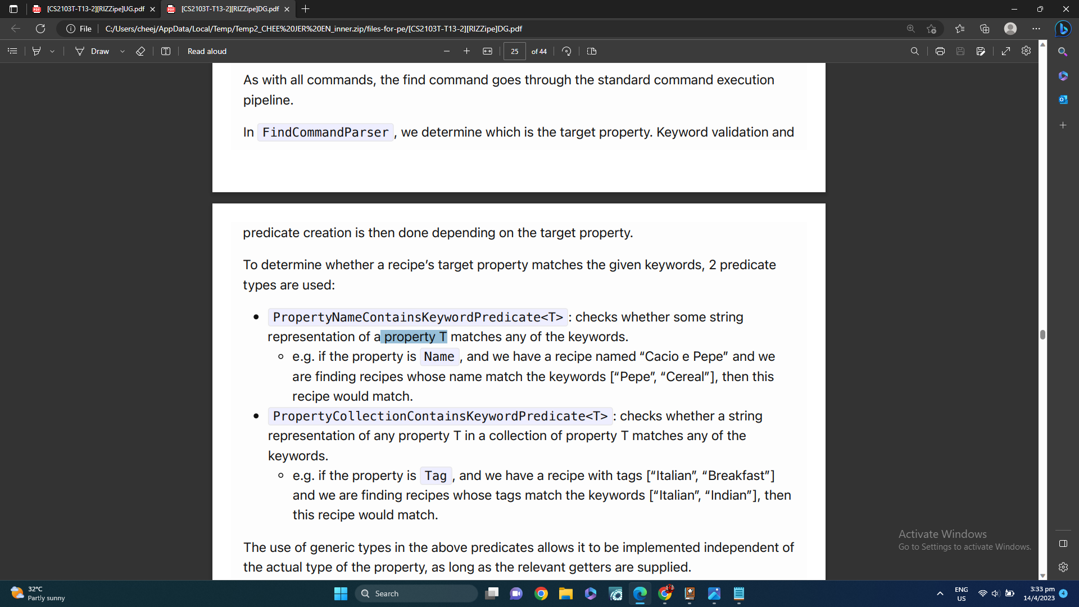Viewport: 1079px width, 607px height.
Task: Expand Draw tool options dropdown
Action: (x=123, y=51)
